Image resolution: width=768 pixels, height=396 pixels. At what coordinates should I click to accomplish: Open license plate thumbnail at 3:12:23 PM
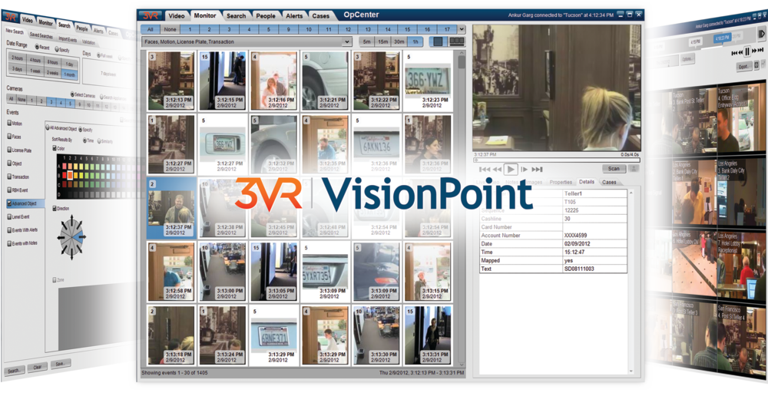click(428, 81)
